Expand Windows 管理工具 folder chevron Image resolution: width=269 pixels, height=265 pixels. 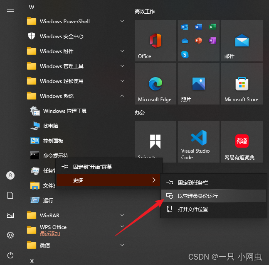pyautogui.click(x=122, y=66)
